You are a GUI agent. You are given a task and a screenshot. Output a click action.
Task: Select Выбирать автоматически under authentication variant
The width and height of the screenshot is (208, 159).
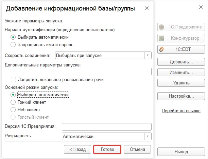(13, 37)
